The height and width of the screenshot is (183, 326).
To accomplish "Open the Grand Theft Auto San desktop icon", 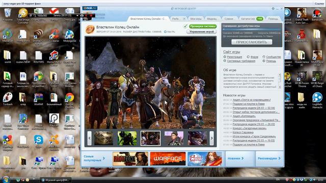I will point(302,16).
